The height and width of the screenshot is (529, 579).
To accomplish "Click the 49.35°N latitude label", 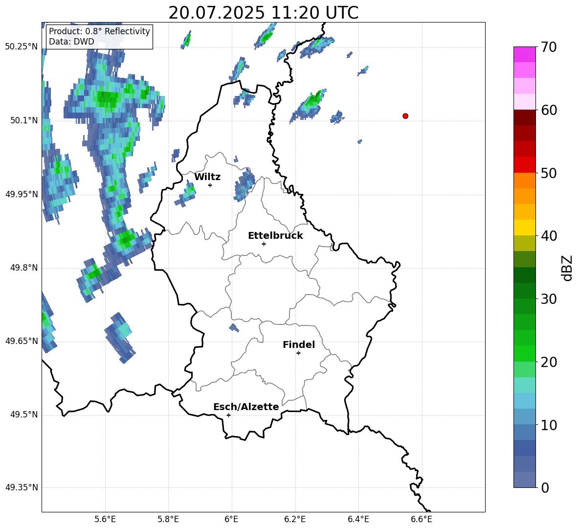I will 22,487.
